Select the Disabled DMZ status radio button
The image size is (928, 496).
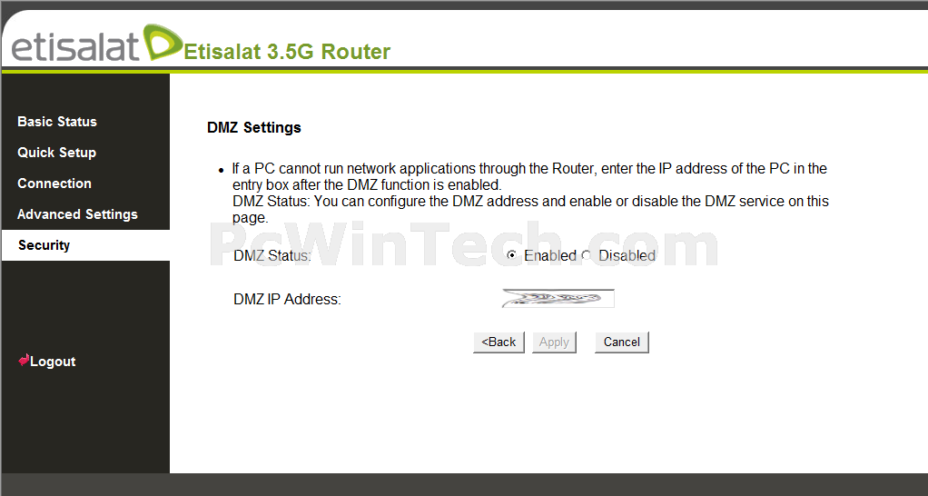tap(586, 255)
